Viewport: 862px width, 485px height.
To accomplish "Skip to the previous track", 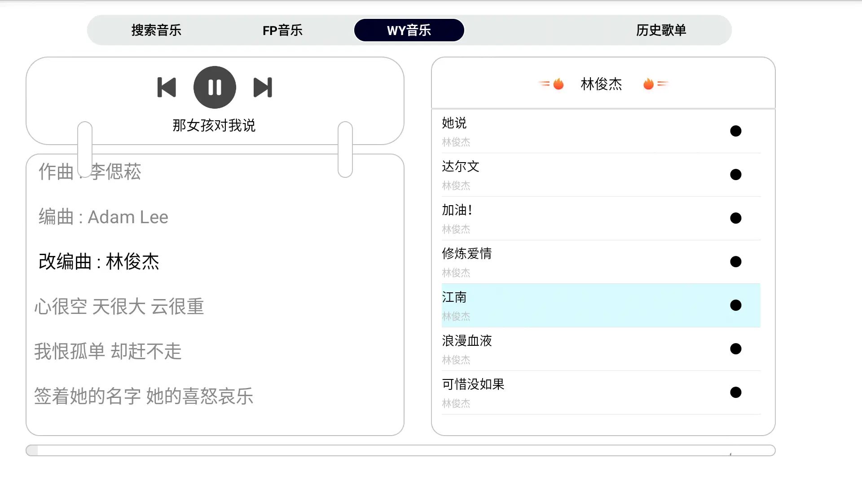I will [x=167, y=87].
